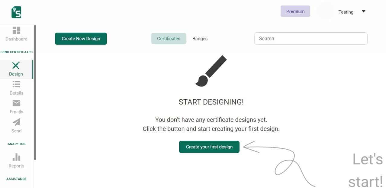Open the Reports bar chart icon
The image size is (386, 188).
(x=16, y=157)
